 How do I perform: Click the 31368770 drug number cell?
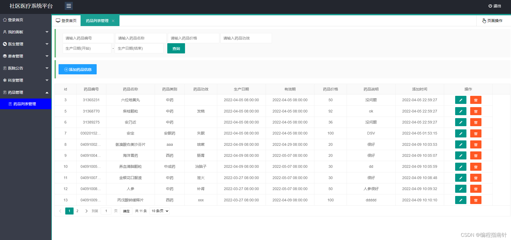(91, 111)
